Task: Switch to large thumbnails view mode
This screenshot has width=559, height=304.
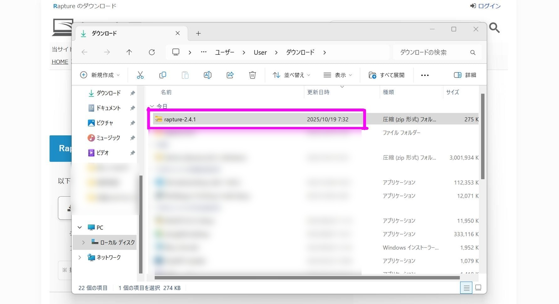Action: 478,288
